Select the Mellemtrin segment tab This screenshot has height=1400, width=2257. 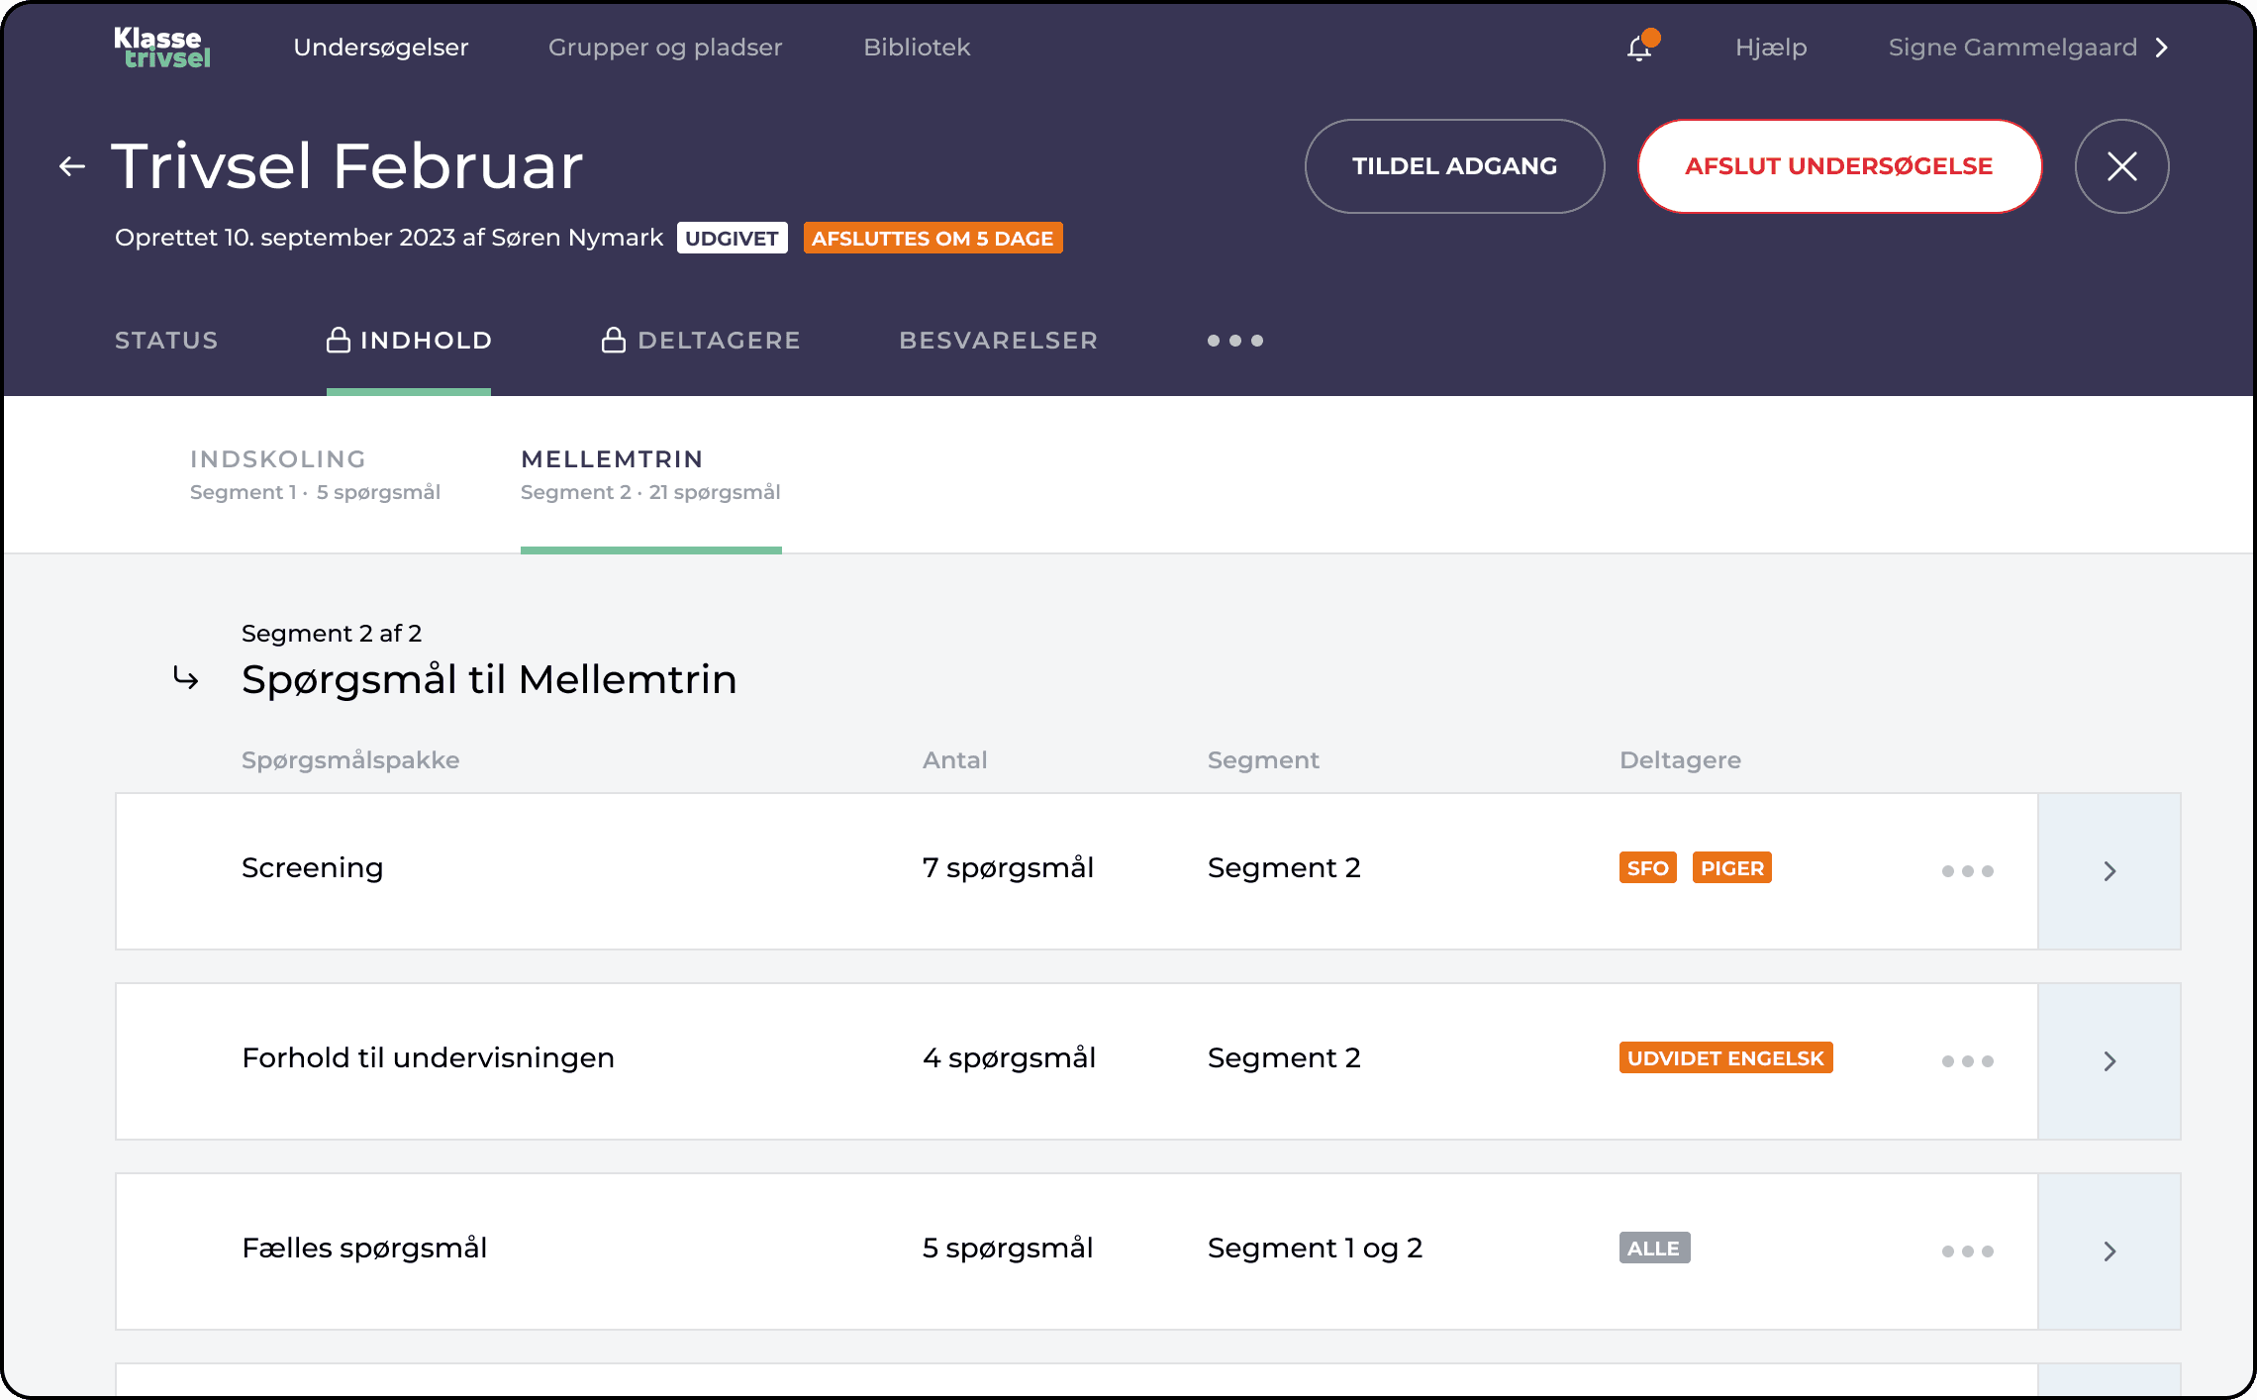tap(650, 475)
